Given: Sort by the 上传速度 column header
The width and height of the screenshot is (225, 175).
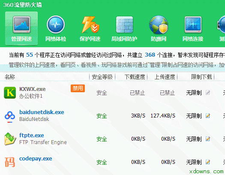Looking at the screenshot, I should click(x=165, y=77).
